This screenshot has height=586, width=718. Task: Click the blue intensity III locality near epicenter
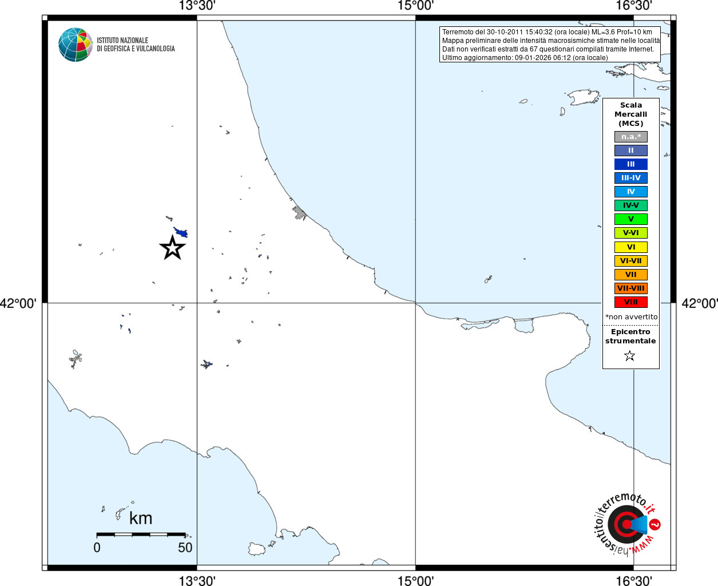click(x=181, y=232)
